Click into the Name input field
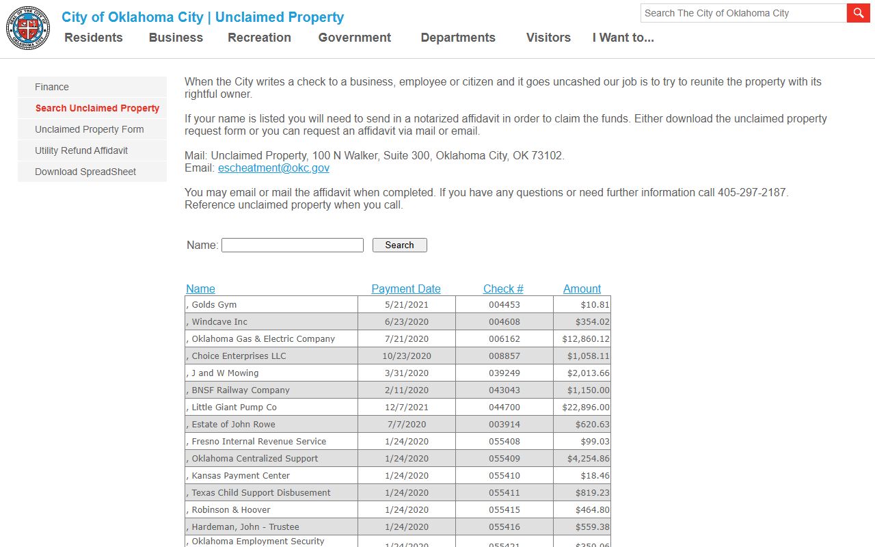 [x=293, y=245]
